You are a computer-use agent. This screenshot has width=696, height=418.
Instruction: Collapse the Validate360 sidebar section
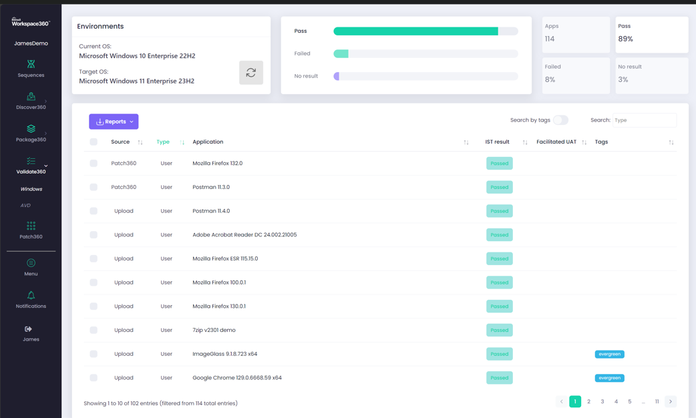click(45, 166)
